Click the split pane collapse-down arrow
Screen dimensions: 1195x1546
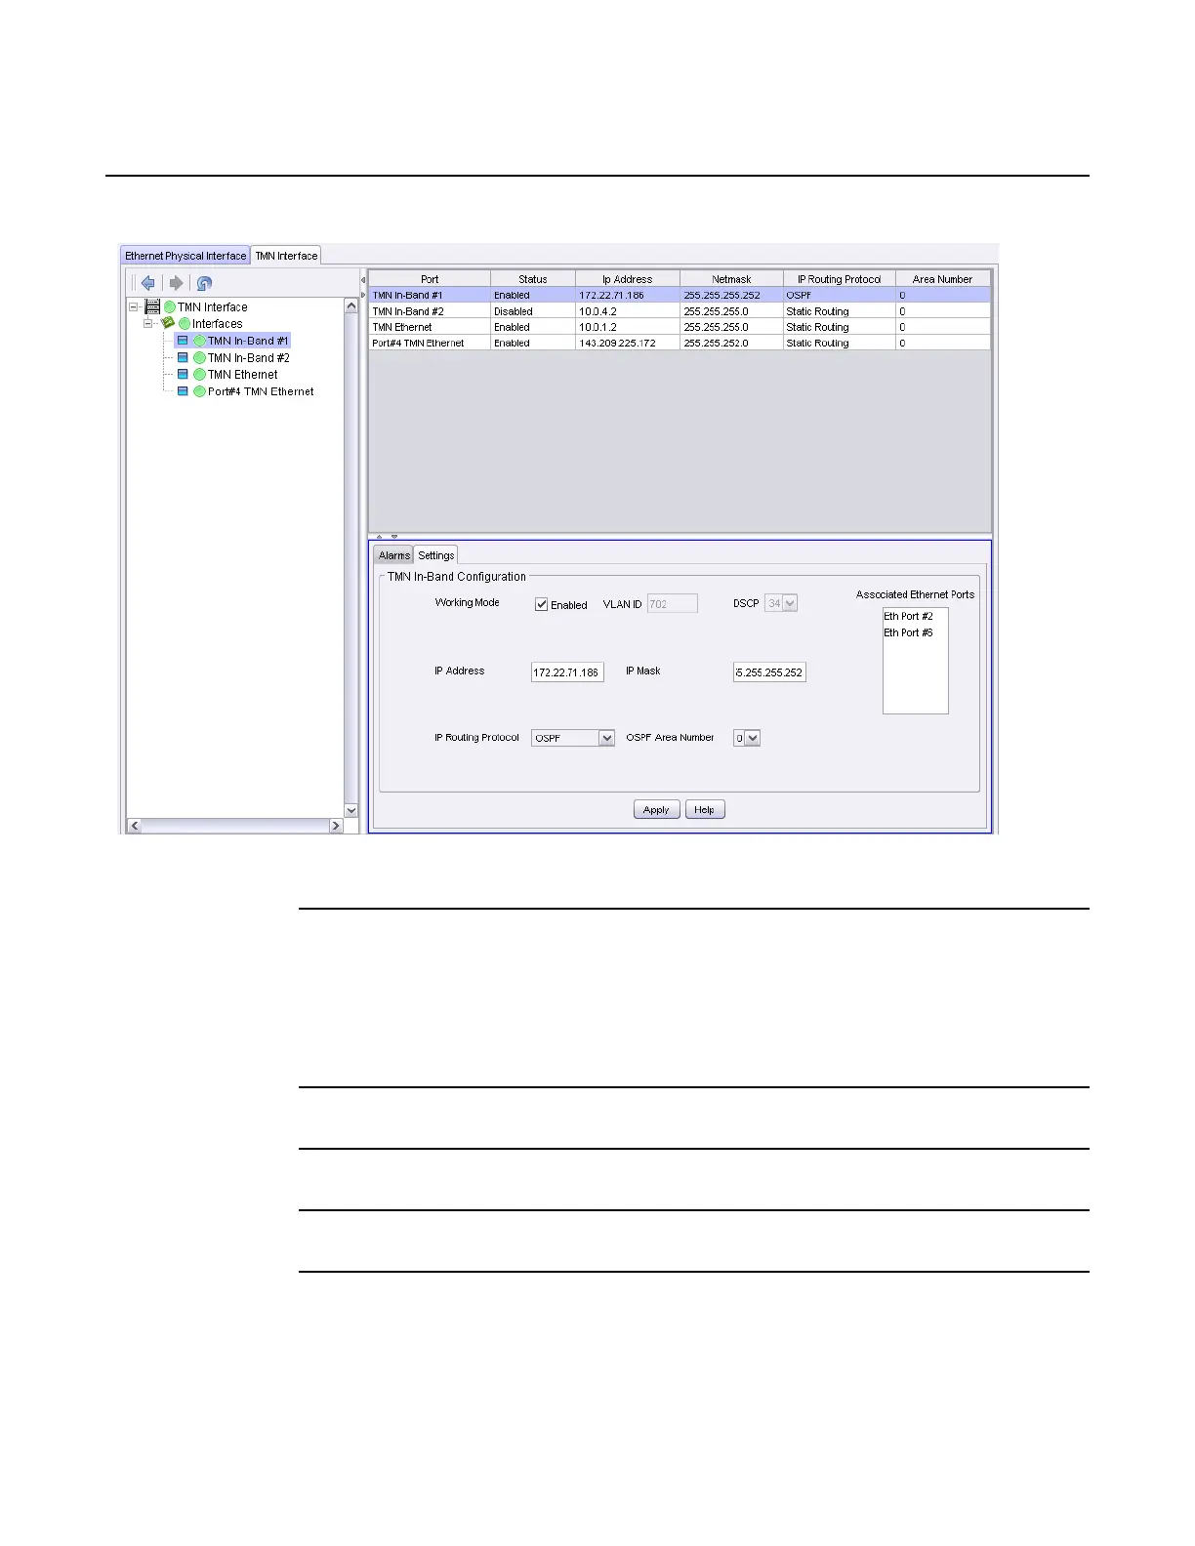point(394,537)
